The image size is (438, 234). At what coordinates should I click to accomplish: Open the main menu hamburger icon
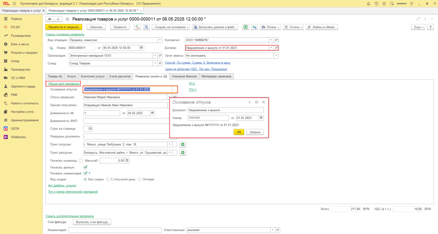pos(14,3)
